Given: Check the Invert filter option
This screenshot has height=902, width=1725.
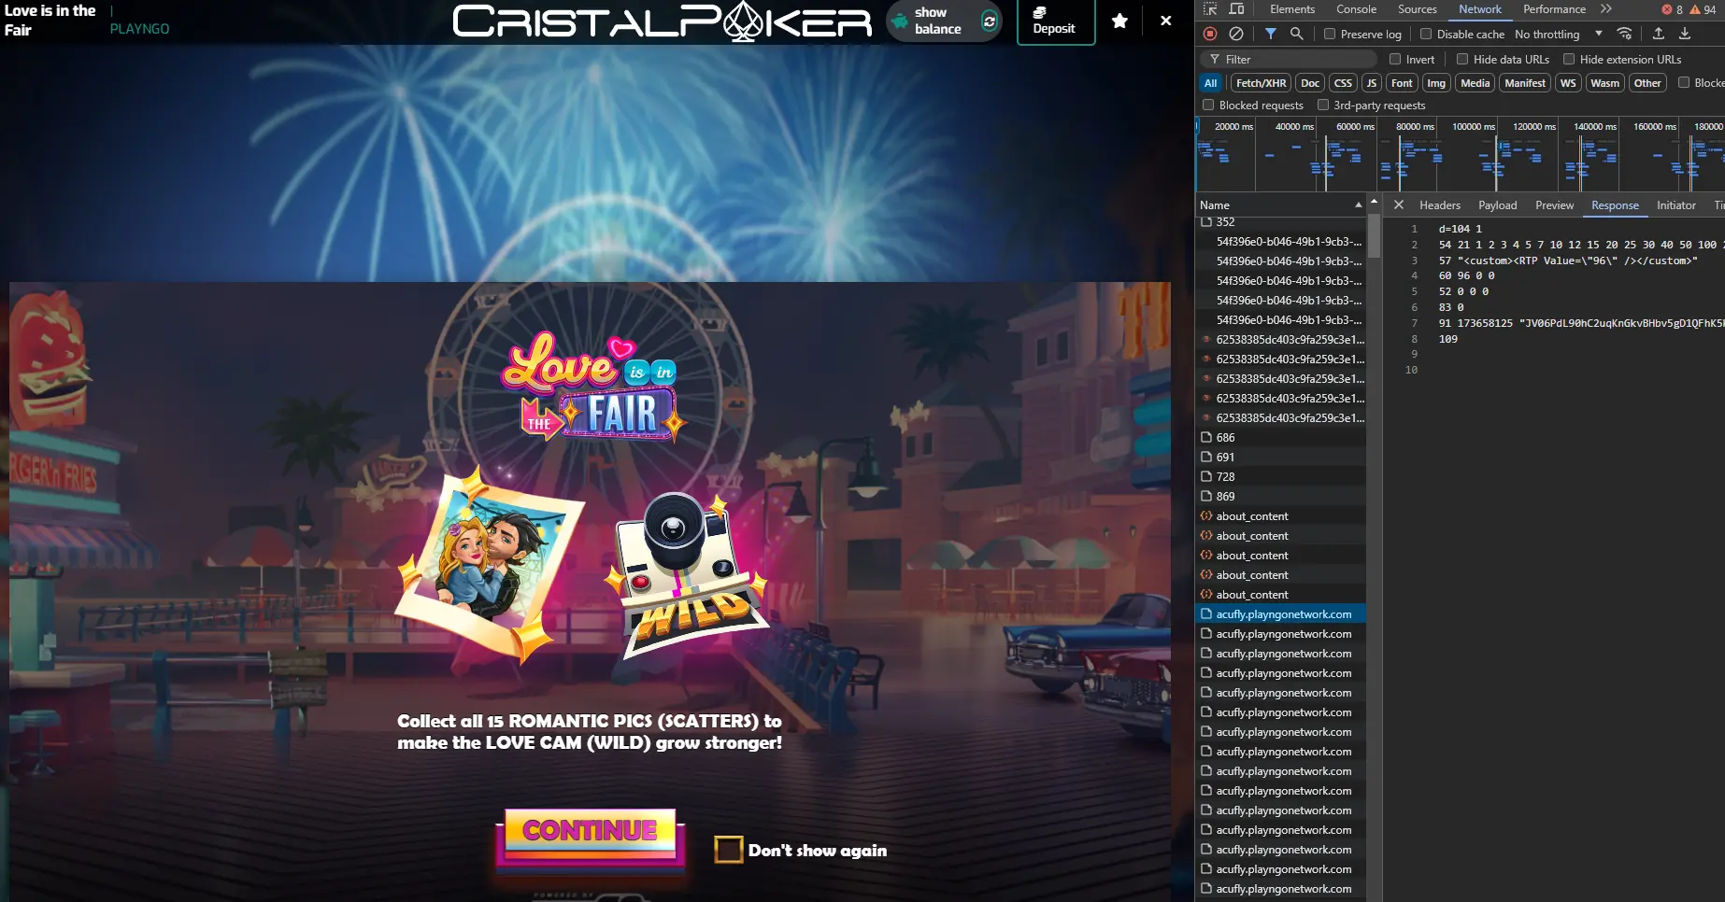Looking at the screenshot, I should (1395, 59).
